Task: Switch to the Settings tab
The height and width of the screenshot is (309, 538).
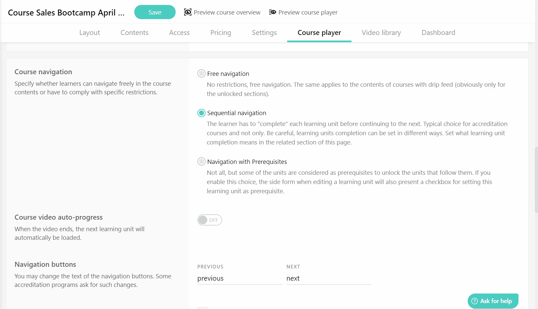Action: click(264, 33)
